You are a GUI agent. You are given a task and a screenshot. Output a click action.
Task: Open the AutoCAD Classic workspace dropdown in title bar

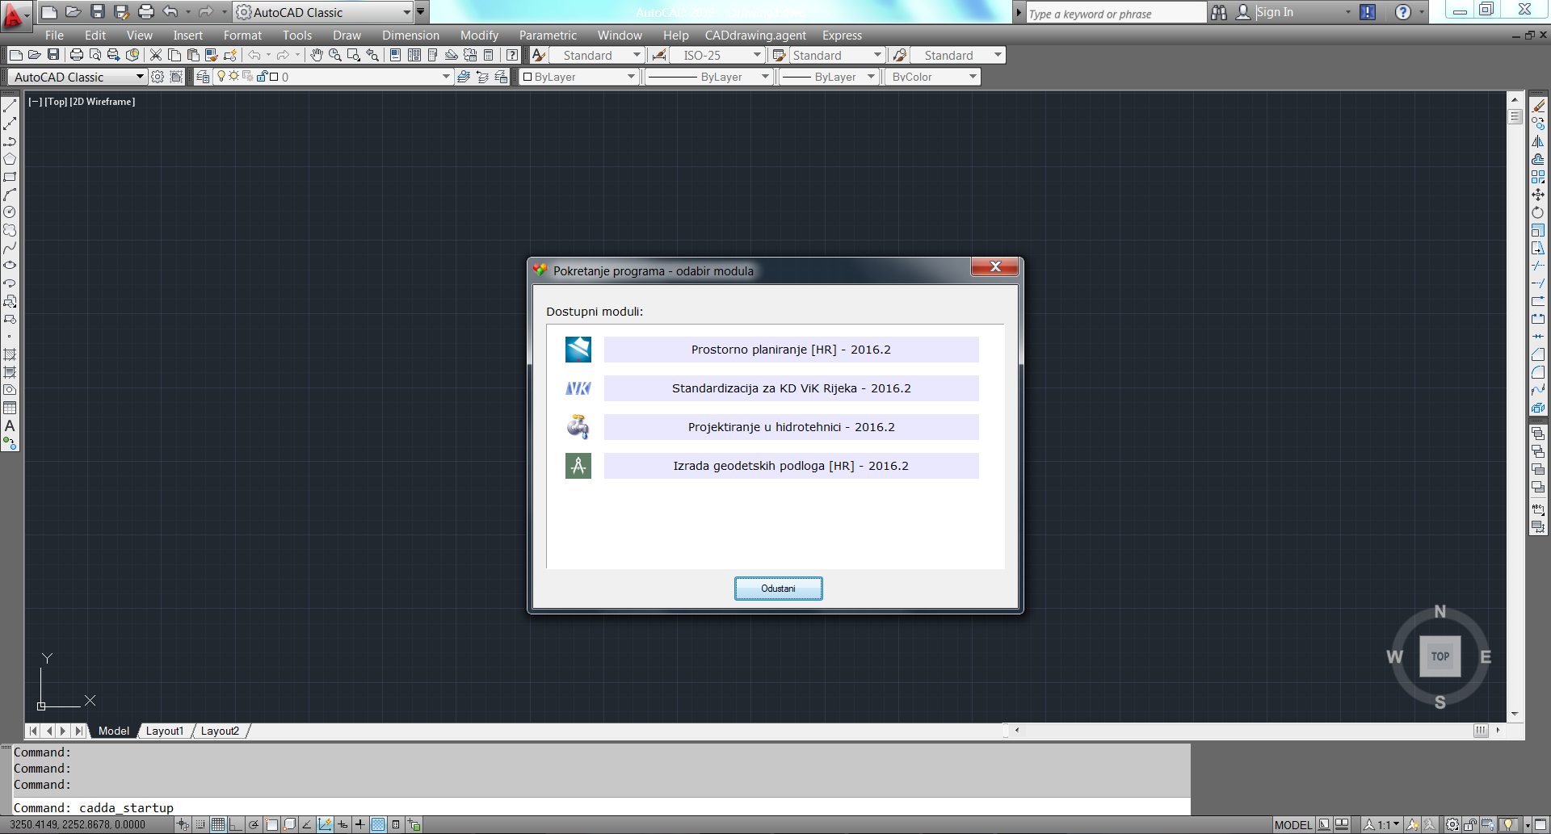click(x=323, y=12)
